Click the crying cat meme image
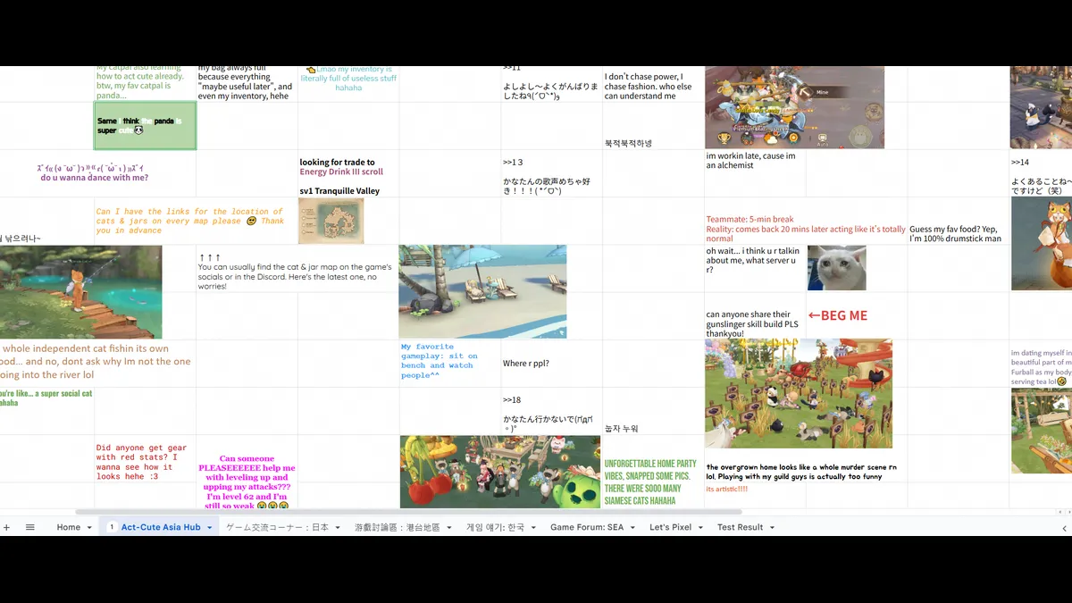1072x603 pixels. coord(836,268)
